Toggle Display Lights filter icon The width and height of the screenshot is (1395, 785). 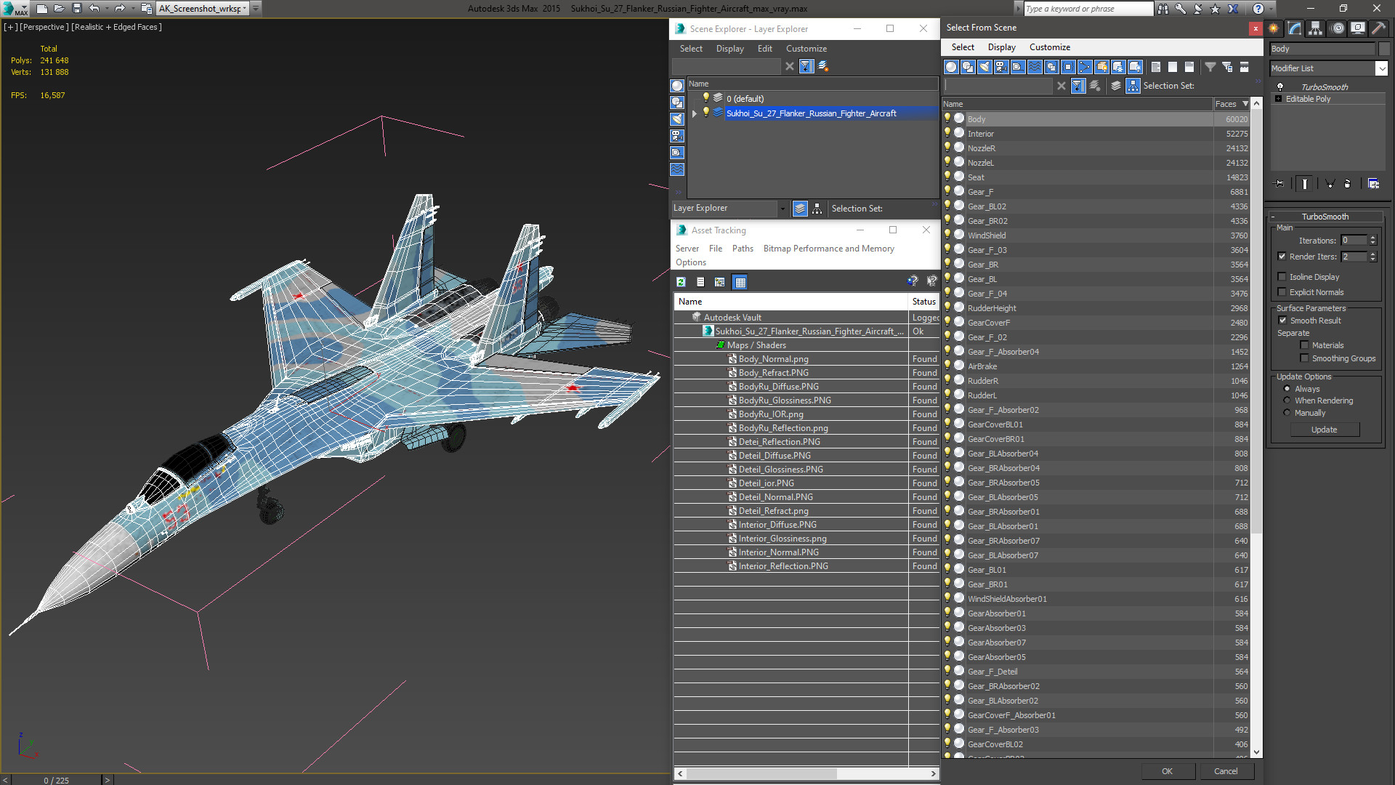point(984,67)
